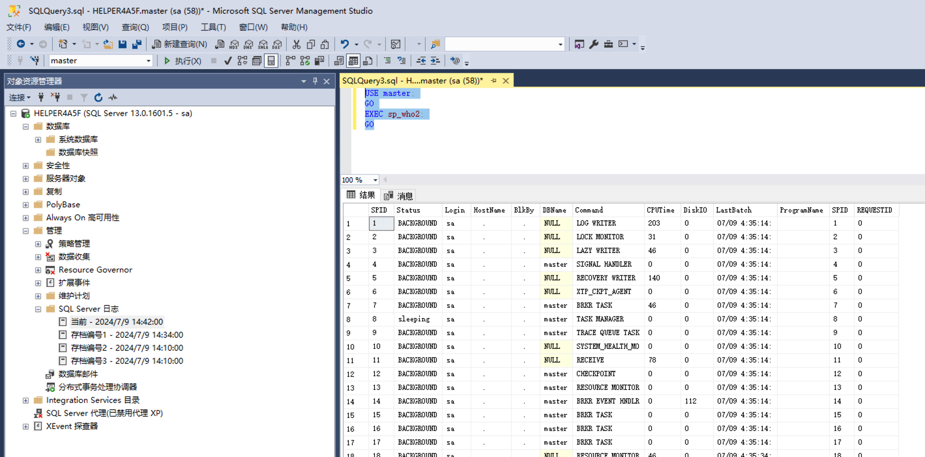Click the Undo arrow icon
This screenshot has height=457, width=925.
(345, 44)
